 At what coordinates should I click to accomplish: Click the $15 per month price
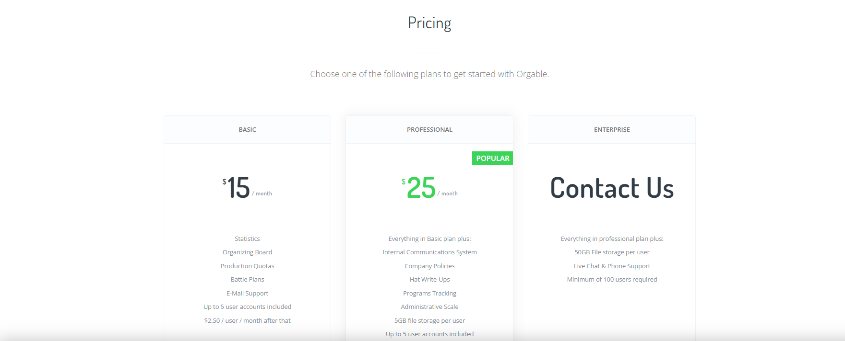click(247, 188)
